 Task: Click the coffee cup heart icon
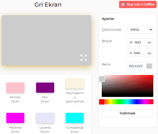point(123,4)
